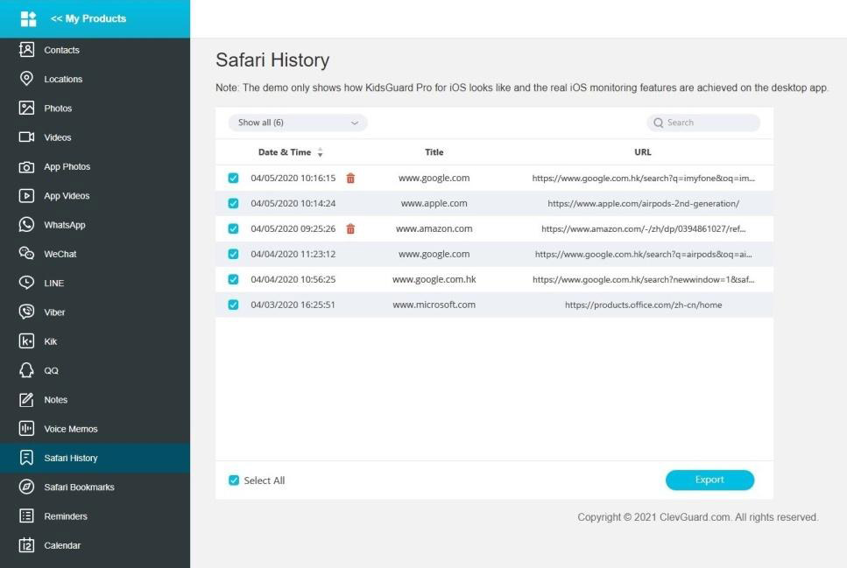Open the google search?q=imyfone URL
This screenshot has height=568, width=847.
644,179
